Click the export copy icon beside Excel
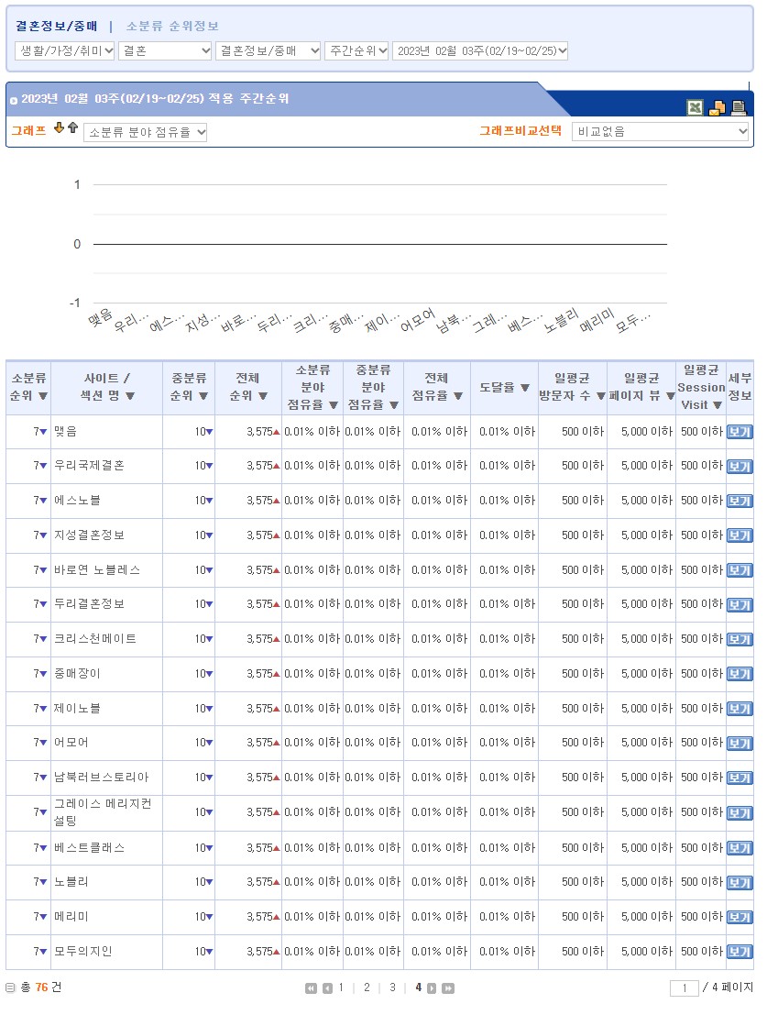 [718, 108]
